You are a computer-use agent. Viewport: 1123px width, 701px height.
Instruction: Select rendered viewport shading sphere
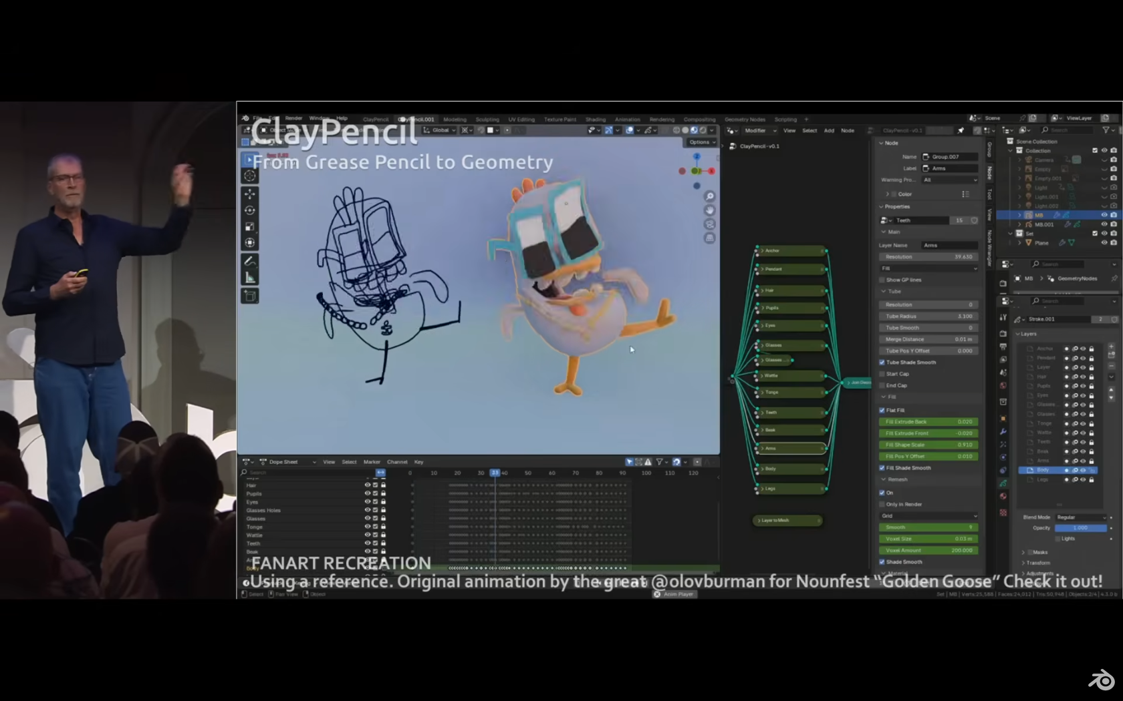[x=703, y=130]
